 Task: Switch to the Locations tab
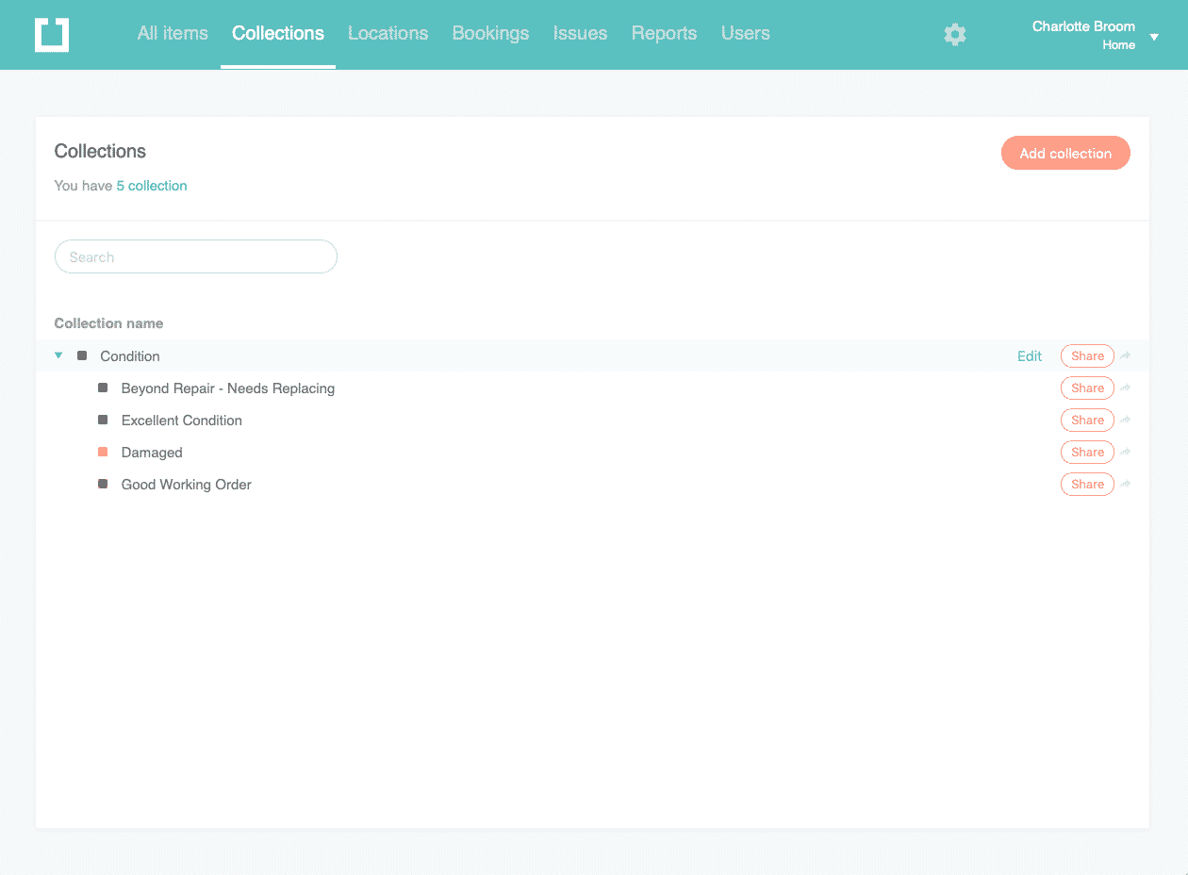388,33
